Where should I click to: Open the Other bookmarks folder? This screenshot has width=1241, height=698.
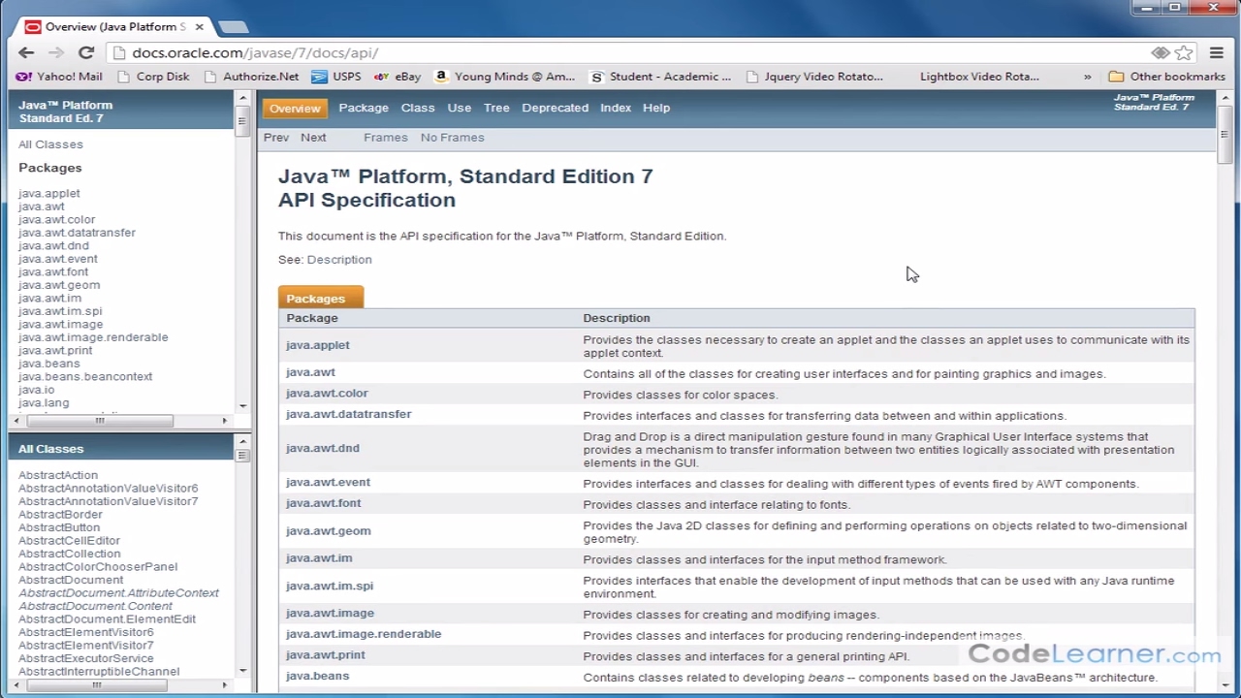1167,77
